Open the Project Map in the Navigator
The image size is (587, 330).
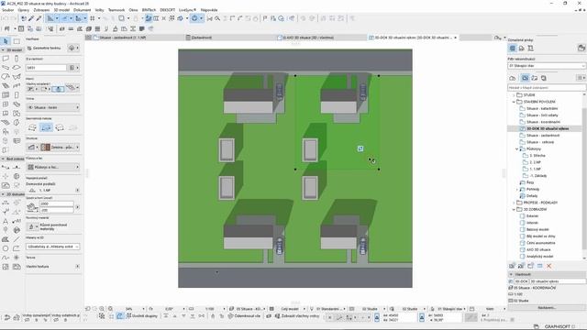[x=513, y=78]
